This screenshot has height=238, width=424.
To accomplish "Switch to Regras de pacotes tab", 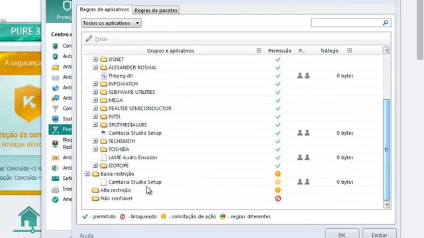I will 156,11.
